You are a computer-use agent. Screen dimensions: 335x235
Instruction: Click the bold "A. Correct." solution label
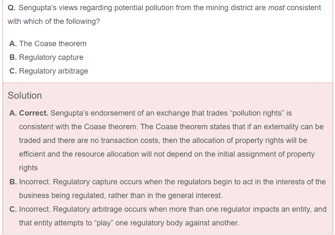[29, 113]
